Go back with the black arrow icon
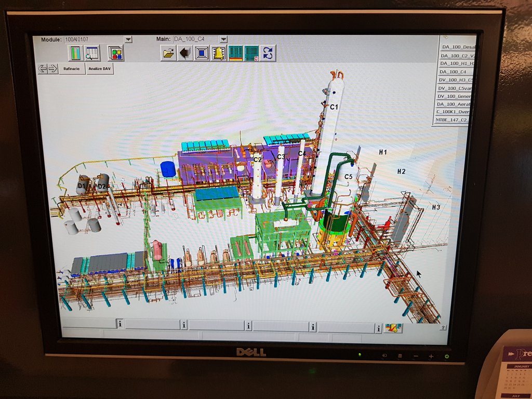 (x=185, y=53)
